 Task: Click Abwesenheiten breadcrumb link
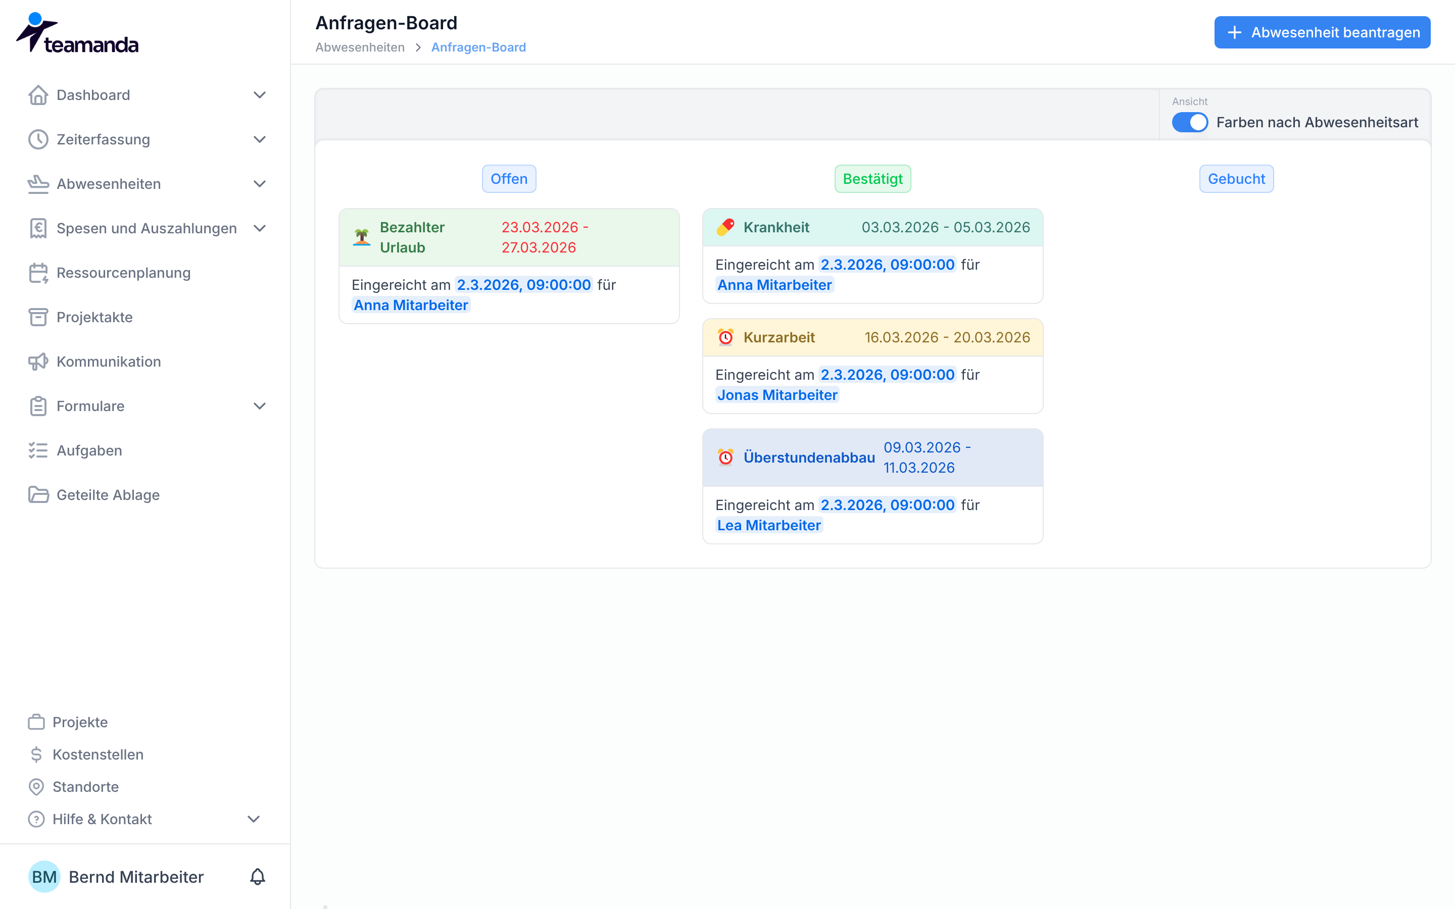coord(360,47)
